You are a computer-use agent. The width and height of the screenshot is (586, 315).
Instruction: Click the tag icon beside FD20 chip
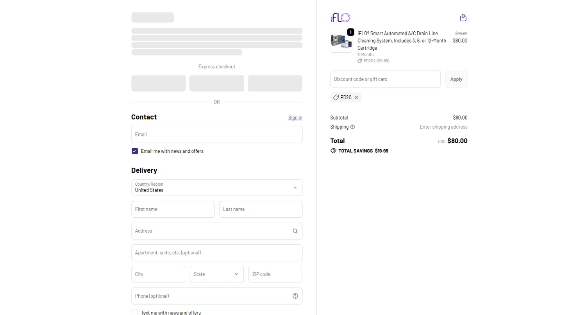click(x=336, y=98)
